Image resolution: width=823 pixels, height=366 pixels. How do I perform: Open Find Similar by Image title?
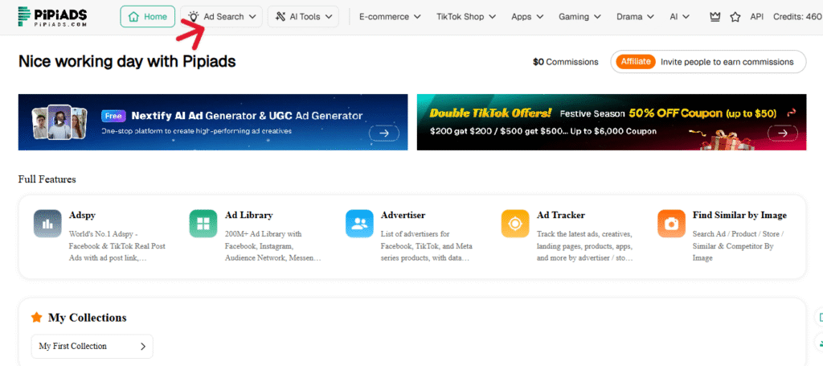[739, 216]
